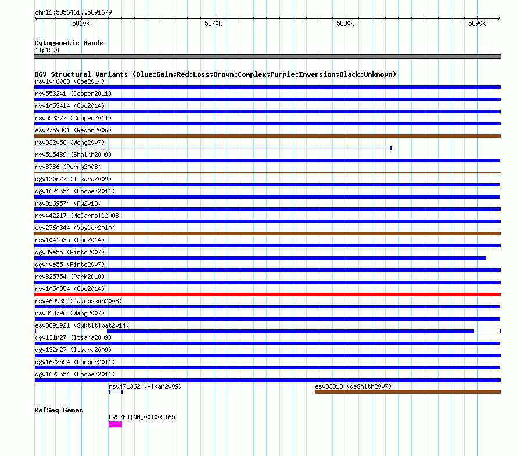Viewport: 517px width, 456px height.
Task: Click the dgv131n27 (Itsara2009) label
Action: 73,337
